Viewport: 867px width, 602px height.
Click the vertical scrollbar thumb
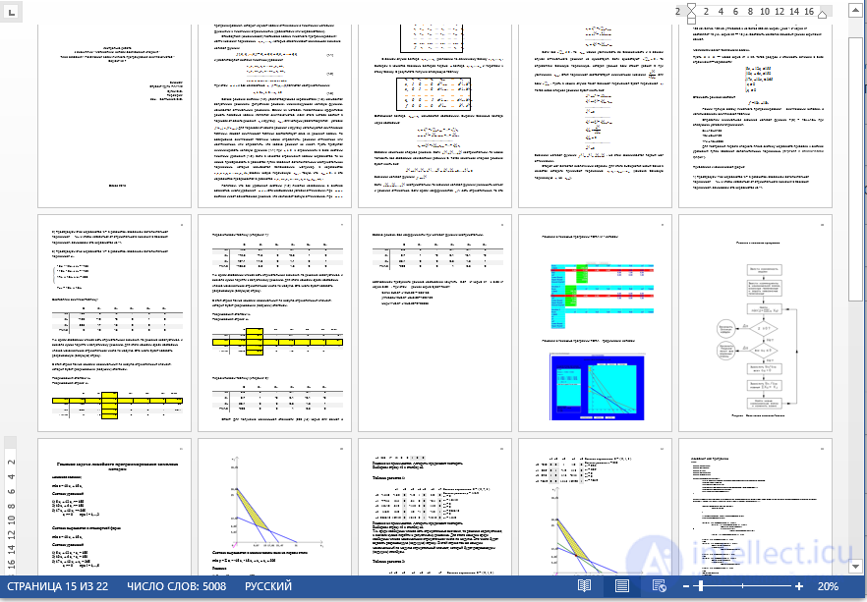point(855,170)
